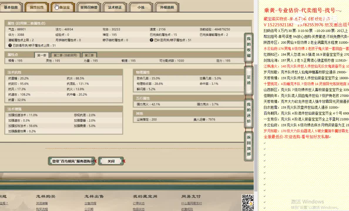The height and width of the screenshot is (211, 349).
Task: Click the 物理属性 section header
Action: (x=189, y=72)
